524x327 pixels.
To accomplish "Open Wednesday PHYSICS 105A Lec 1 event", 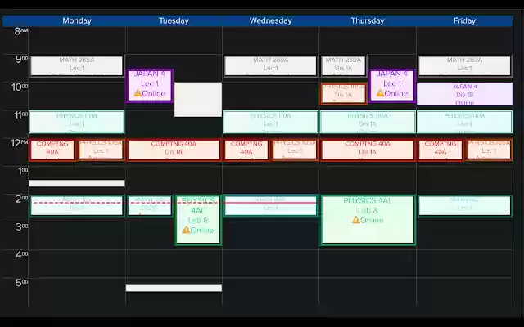I will pyautogui.click(x=295, y=150).
